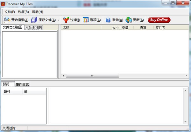Click the blue question mark Help icon
Image resolution: width=191 pixels, height=132 pixels.
tap(108, 20)
